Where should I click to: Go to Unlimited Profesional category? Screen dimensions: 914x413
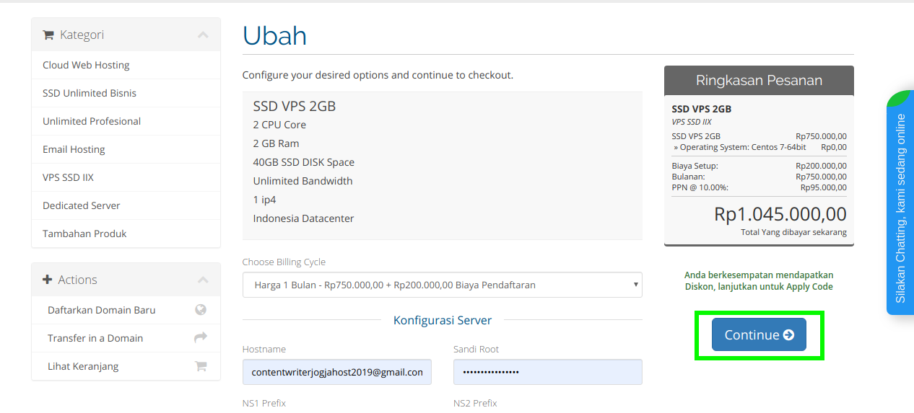(x=92, y=121)
